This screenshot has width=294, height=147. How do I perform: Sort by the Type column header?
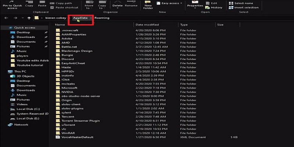pos(184,25)
